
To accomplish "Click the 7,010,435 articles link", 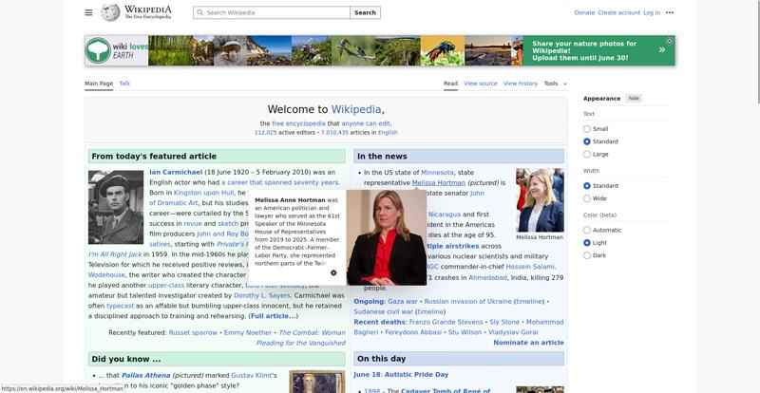I will [x=334, y=132].
